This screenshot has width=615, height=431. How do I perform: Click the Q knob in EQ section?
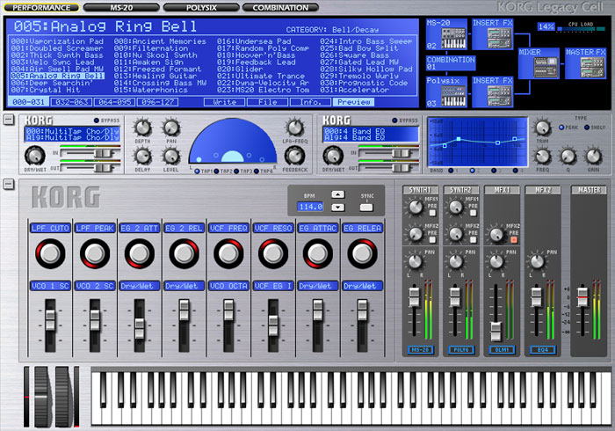coord(568,157)
